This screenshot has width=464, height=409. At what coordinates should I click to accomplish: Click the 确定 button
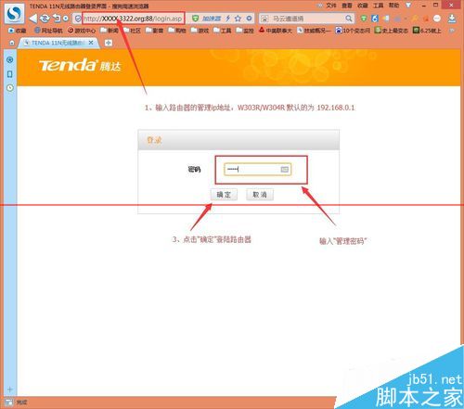tap(224, 195)
